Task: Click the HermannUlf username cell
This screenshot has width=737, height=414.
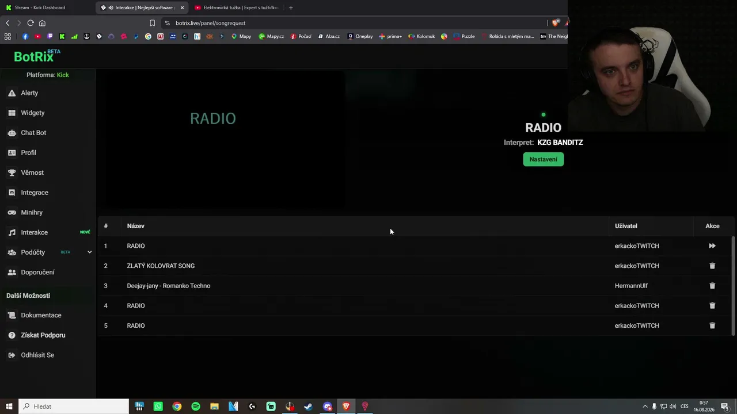Action: click(x=631, y=286)
